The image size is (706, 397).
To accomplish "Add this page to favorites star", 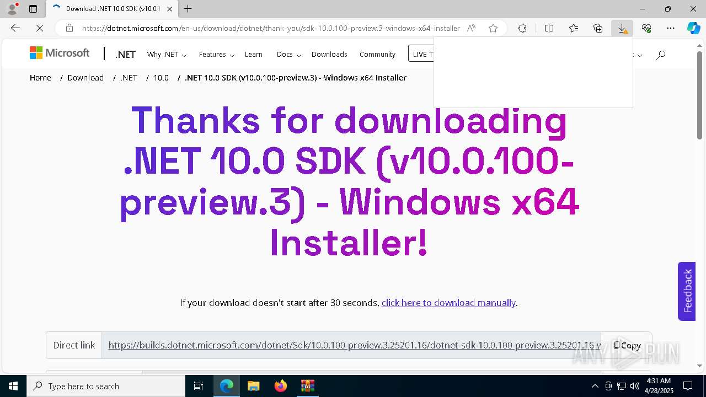I will (x=493, y=28).
